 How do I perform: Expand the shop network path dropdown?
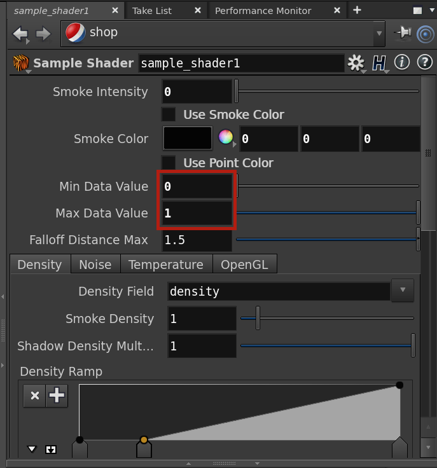coord(379,33)
